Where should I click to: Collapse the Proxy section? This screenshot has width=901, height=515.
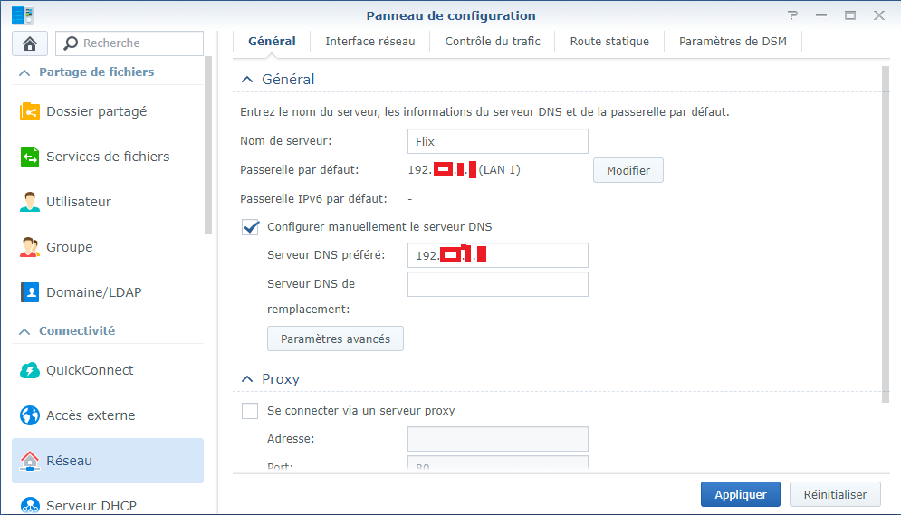tap(246, 379)
